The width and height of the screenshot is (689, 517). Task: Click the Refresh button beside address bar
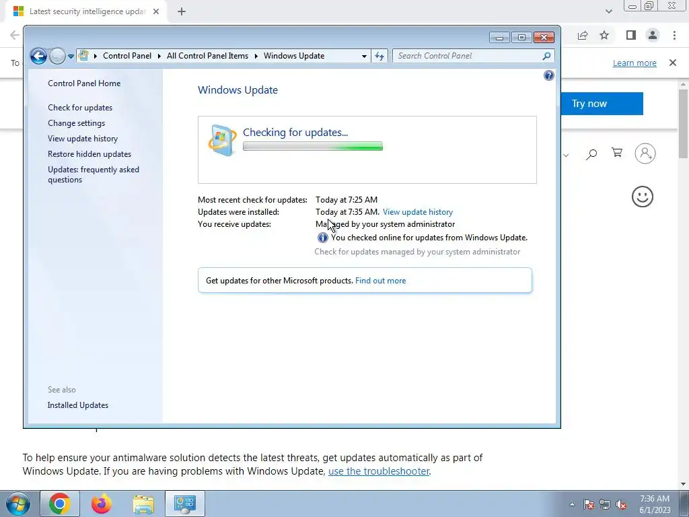tap(379, 57)
